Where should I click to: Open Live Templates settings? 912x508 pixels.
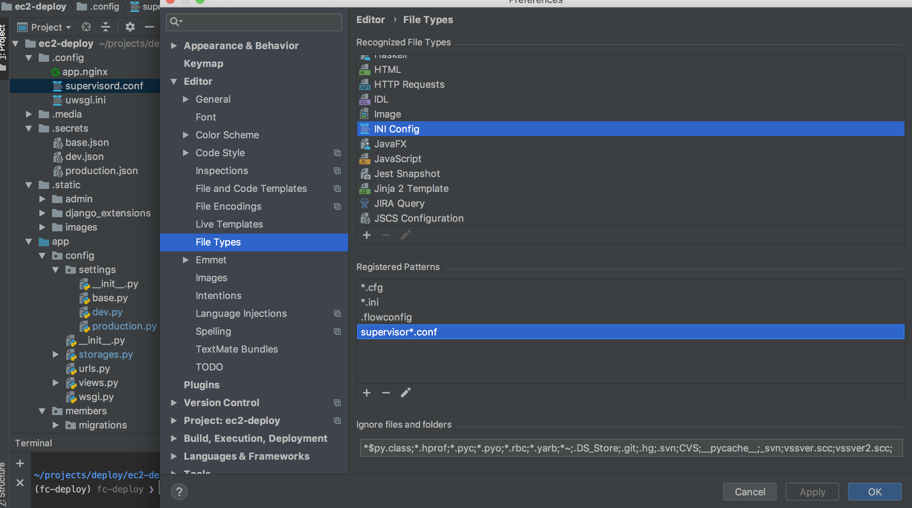pyautogui.click(x=229, y=224)
